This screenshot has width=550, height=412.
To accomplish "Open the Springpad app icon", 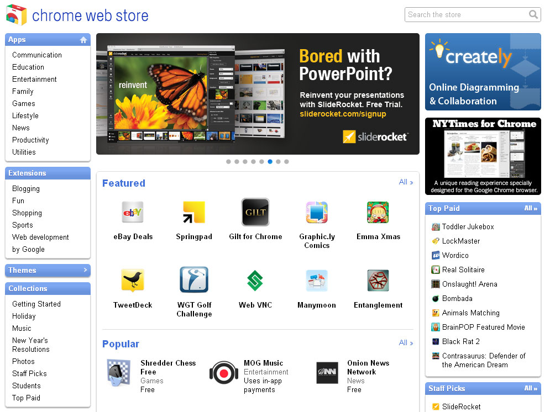I will (x=194, y=212).
